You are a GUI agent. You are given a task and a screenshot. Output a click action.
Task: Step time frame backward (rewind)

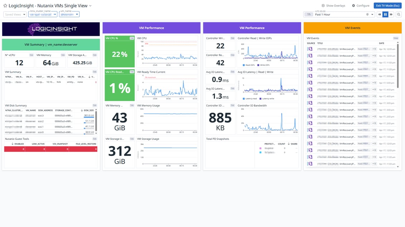tap(380, 14)
